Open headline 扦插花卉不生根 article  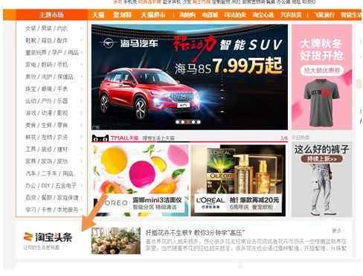pyautogui.click(x=195, y=233)
